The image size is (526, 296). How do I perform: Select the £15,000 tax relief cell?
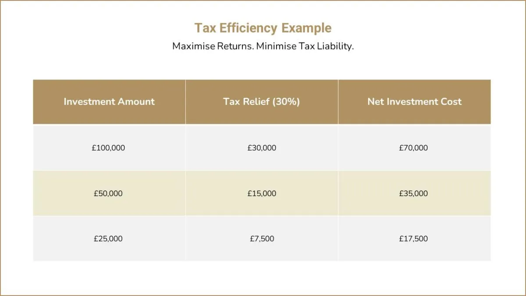tap(262, 193)
